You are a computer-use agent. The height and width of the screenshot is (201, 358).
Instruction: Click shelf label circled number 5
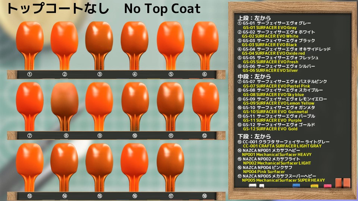(x=171, y=74)
